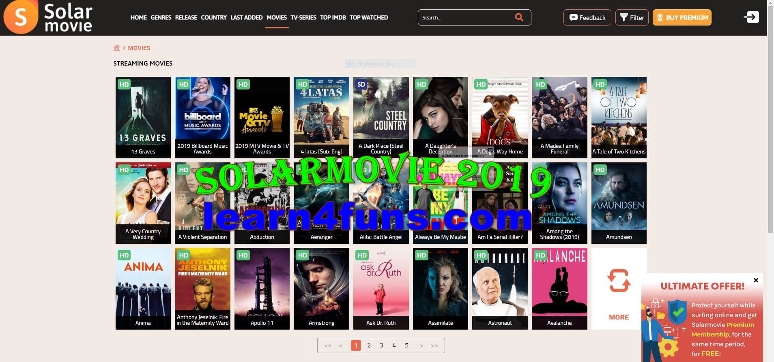The height and width of the screenshot is (362, 774).
Task: Go to pagination page 4
Action: point(394,345)
